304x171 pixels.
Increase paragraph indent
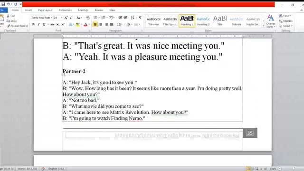[x=125, y=18]
